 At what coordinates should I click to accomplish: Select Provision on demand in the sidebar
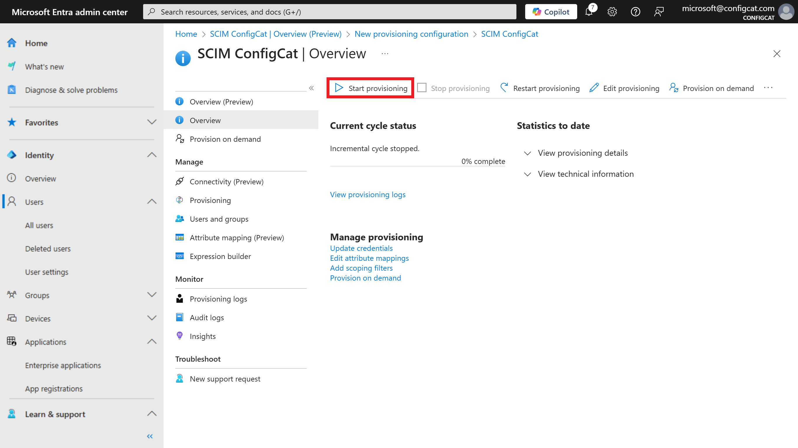click(x=225, y=139)
